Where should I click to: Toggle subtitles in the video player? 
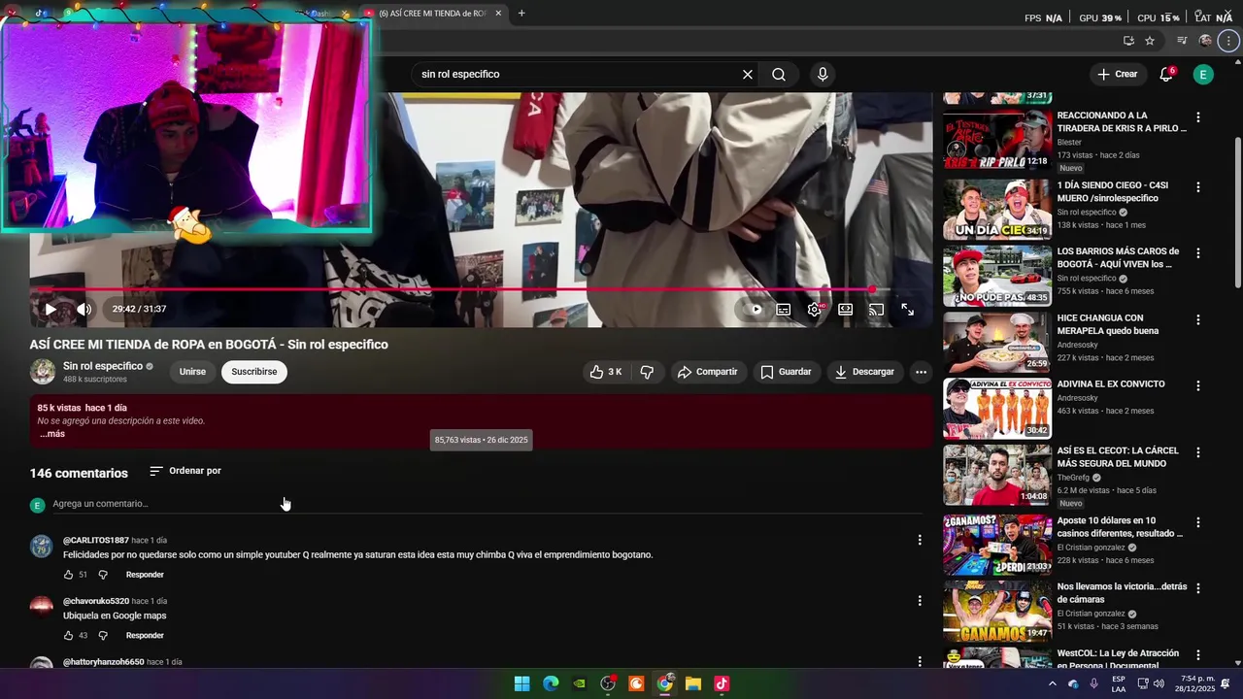[x=784, y=310]
